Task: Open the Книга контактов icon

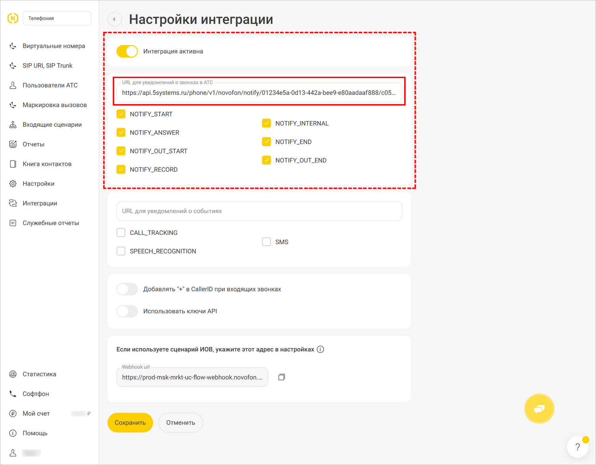Action: 13,163
